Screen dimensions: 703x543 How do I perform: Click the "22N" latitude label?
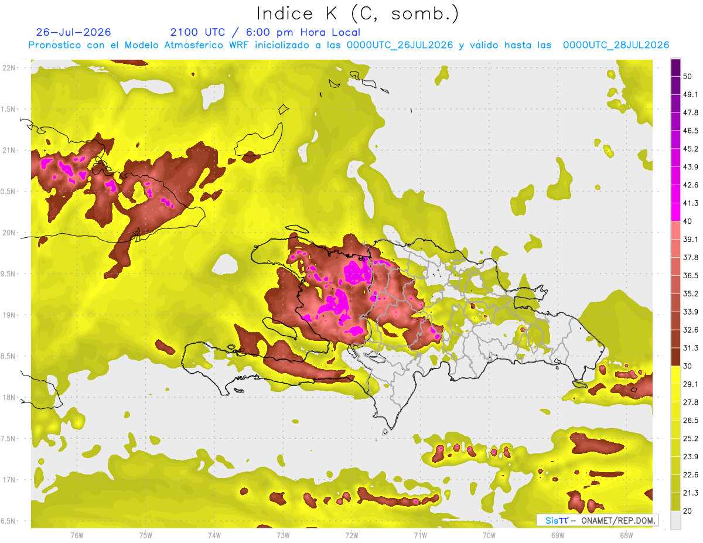coord(9,68)
